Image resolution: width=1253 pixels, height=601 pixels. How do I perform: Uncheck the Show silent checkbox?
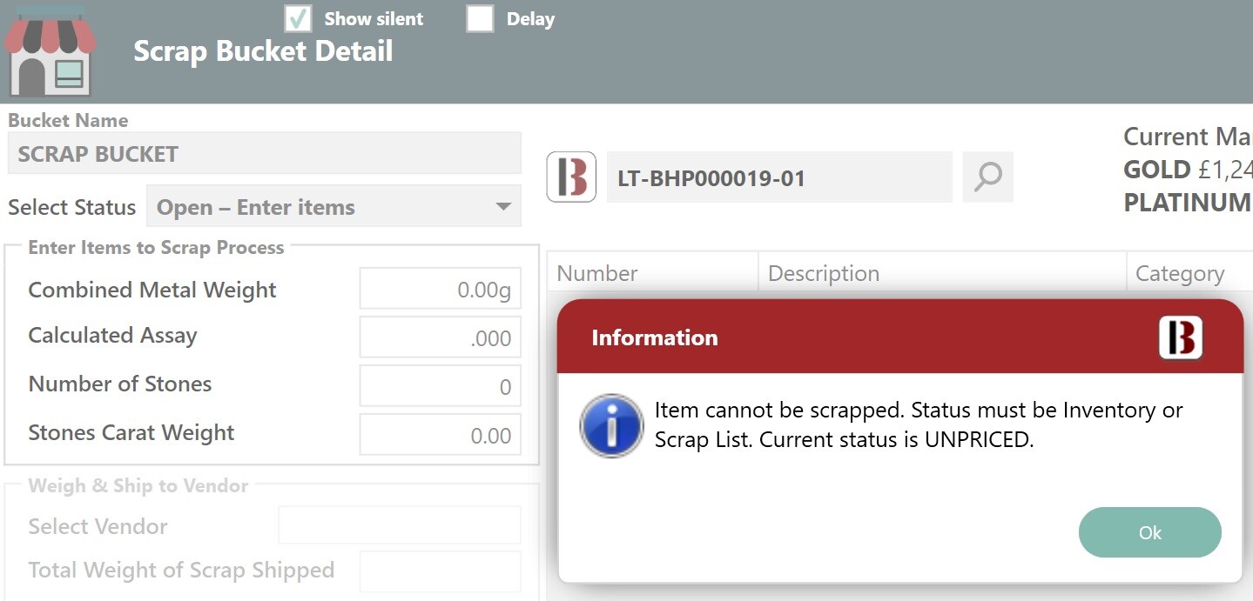coord(299,18)
